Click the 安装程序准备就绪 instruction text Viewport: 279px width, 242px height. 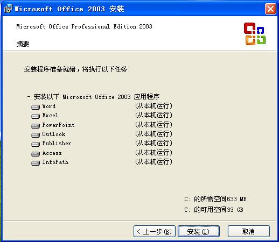click(77, 69)
